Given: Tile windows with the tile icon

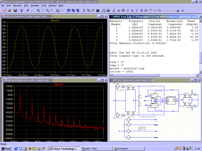Looking at the screenshot, I should (69, 11).
